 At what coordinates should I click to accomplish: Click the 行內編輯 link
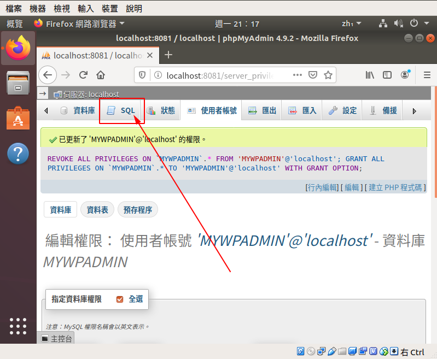(322, 187)
